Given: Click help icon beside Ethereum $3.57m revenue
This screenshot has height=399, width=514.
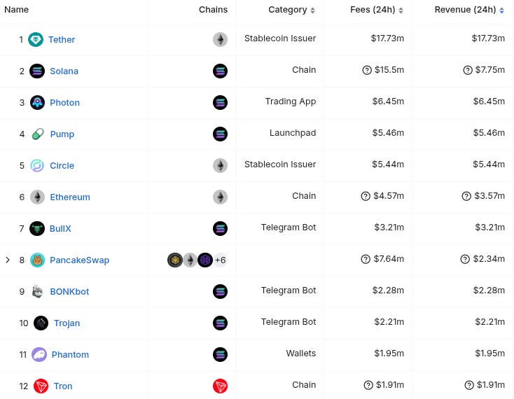Looking at the screenshot, I should click(466, 196).
